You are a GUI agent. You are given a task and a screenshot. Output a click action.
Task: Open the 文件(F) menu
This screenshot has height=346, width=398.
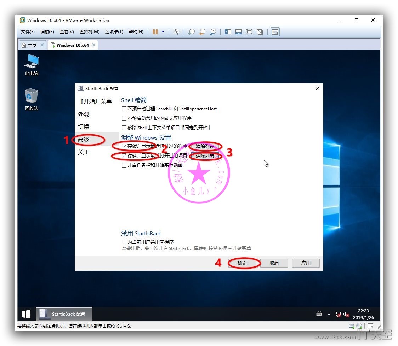pyautogui.click(x=28, y=32)
